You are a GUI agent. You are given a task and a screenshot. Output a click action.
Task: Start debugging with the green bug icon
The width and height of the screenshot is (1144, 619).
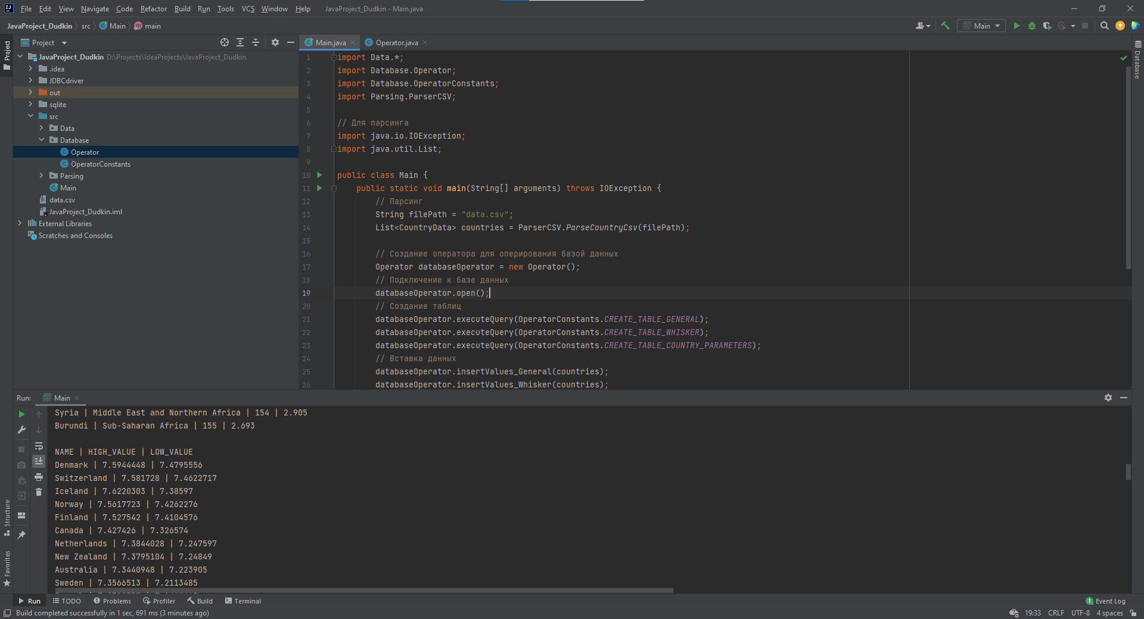pyautogui.click(x=1032, y=26)
